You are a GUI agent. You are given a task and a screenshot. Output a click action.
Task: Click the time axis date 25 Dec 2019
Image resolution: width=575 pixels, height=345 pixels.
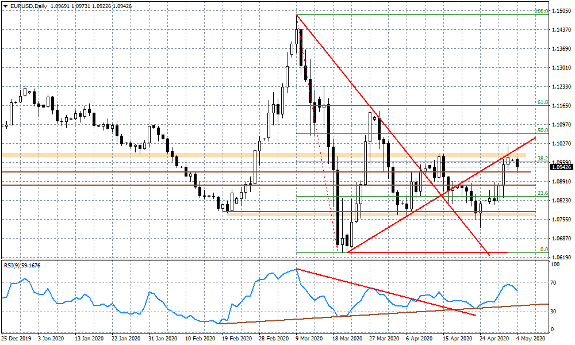17,339
